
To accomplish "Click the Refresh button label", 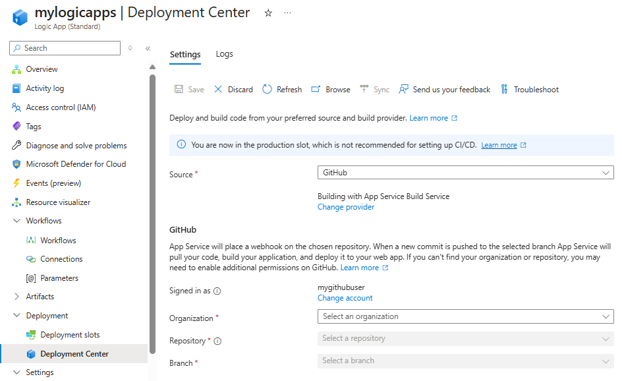I will pyautogui.click(x=289, y=90).
